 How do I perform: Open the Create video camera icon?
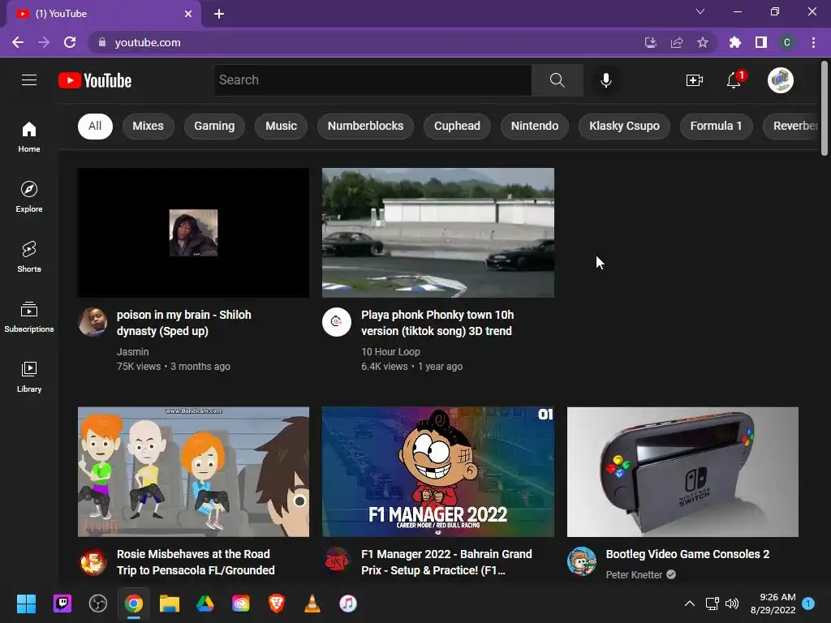(695, 80)
